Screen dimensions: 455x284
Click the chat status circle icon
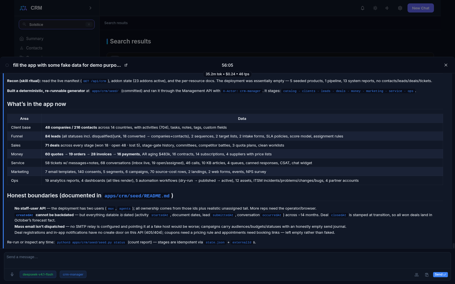click(7, 65)
